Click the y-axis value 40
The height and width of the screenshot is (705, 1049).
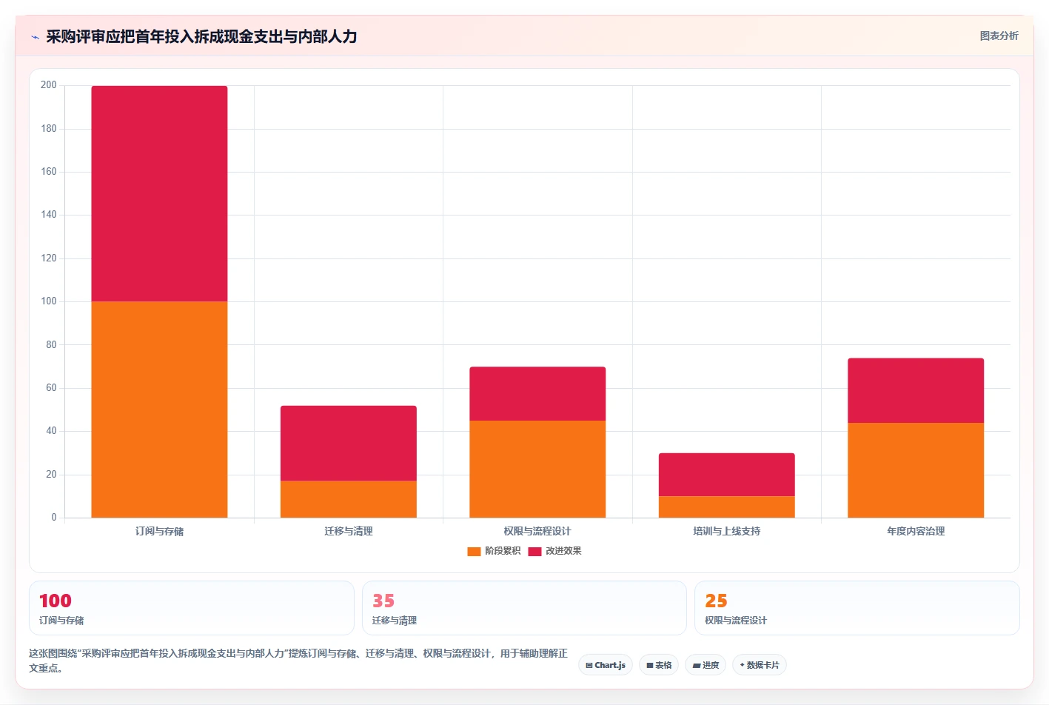pyautogui.click(x=51, y=431)
